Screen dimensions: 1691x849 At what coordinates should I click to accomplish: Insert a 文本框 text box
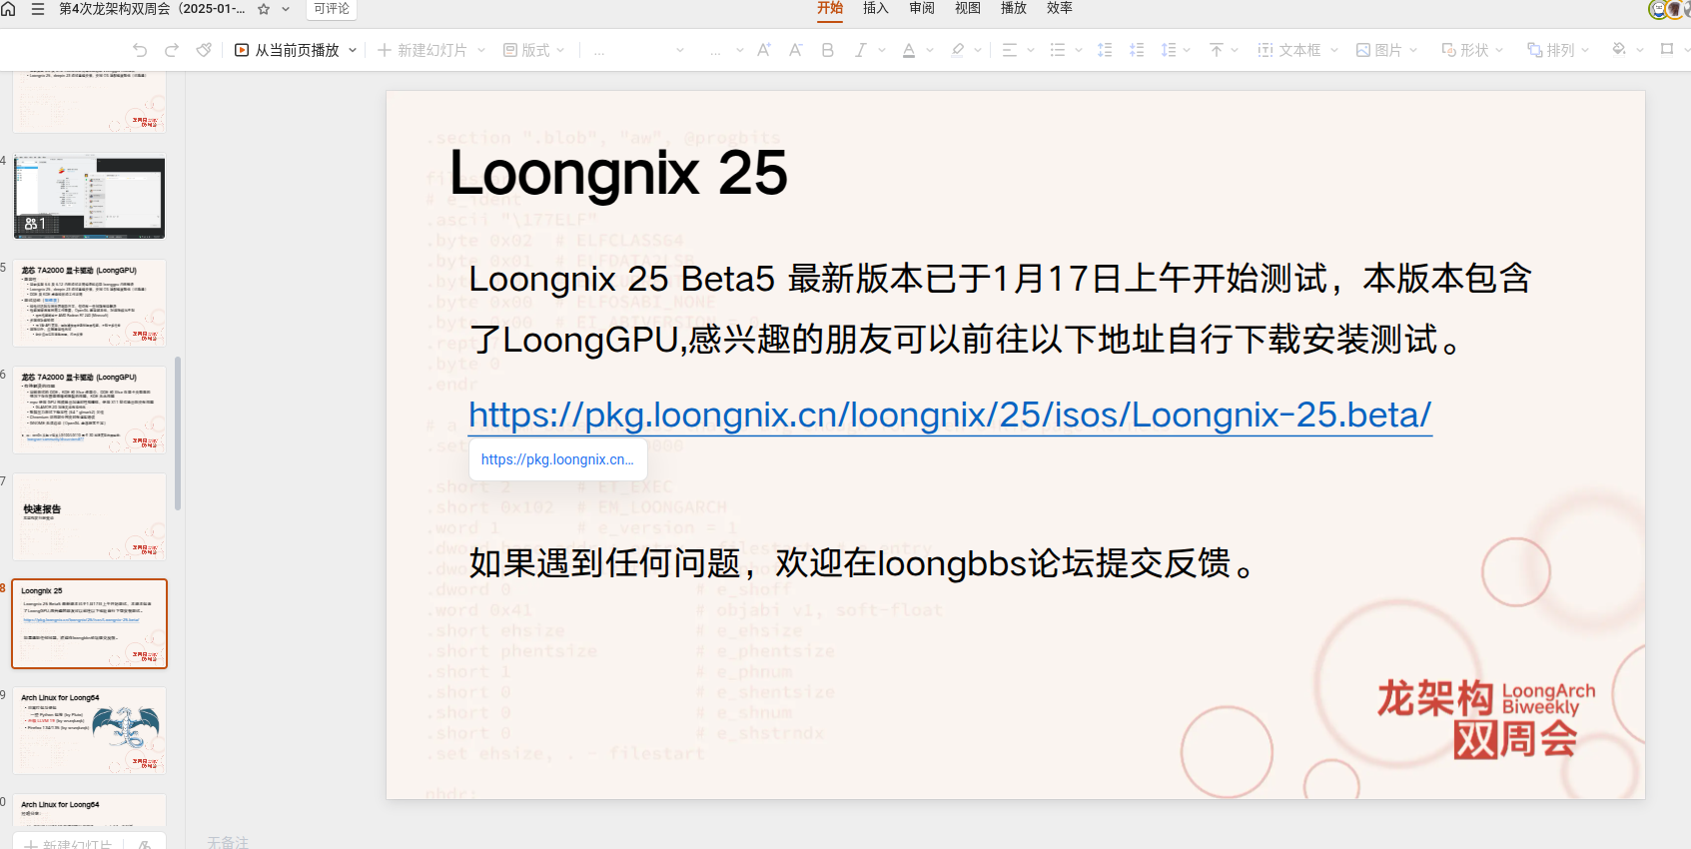(1289, 50)
